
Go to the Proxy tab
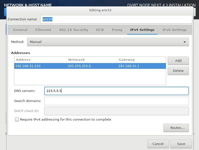tap(117, 30)
